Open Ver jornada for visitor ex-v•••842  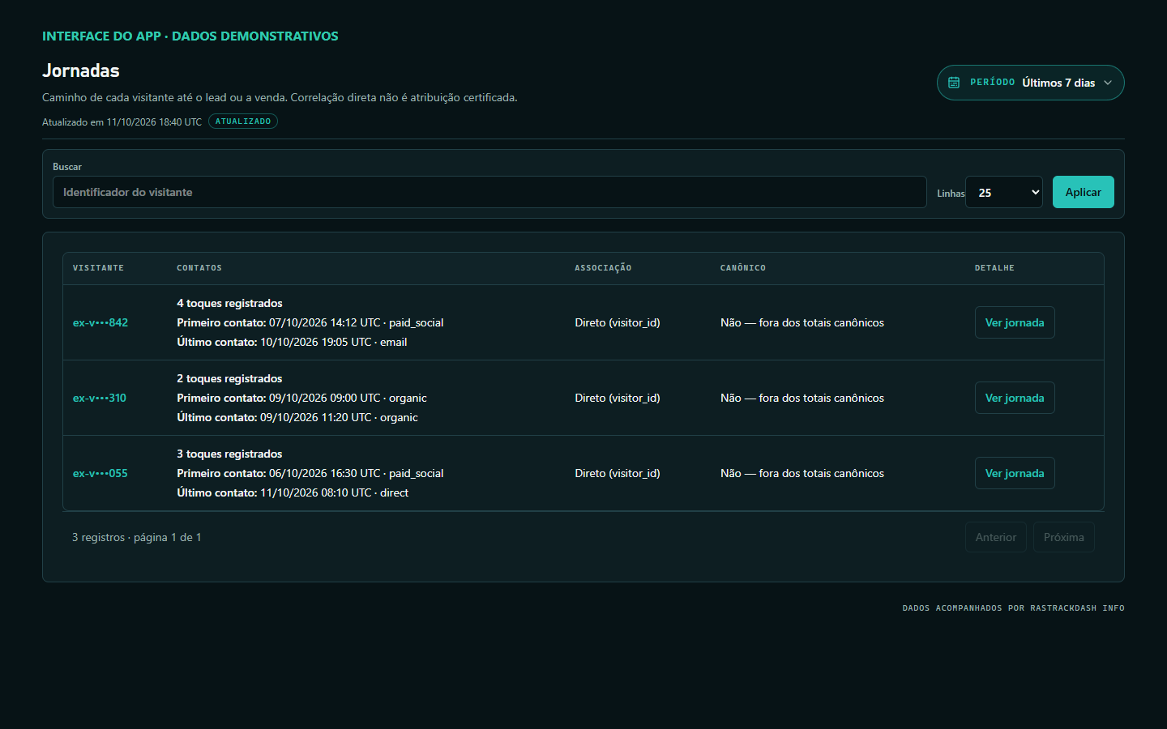(1015, 322)
